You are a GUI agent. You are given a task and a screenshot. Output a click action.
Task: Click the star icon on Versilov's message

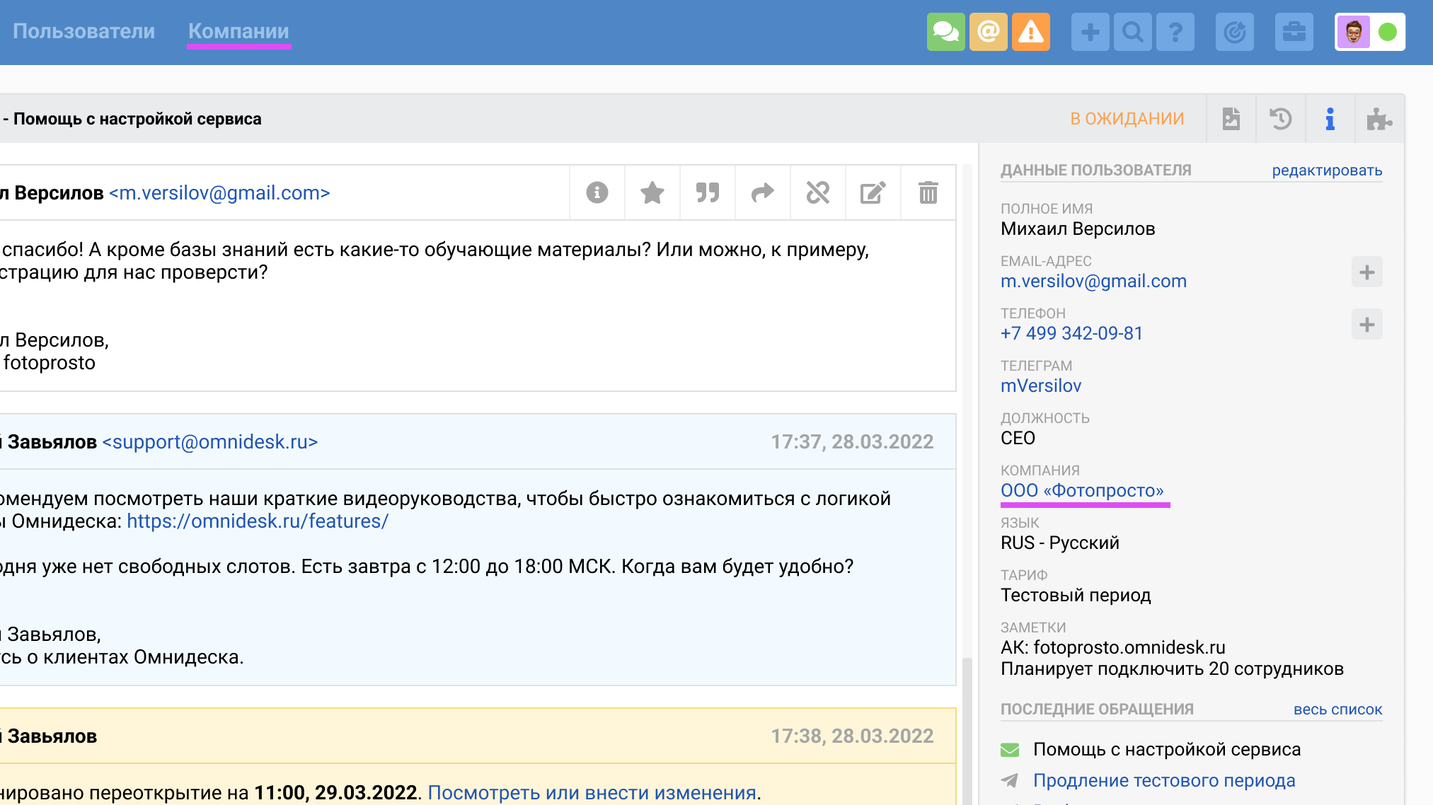(652, 192)
